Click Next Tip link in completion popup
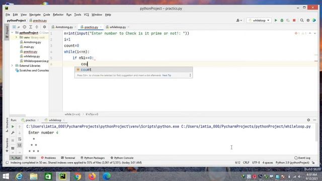 tap(167, 75)
